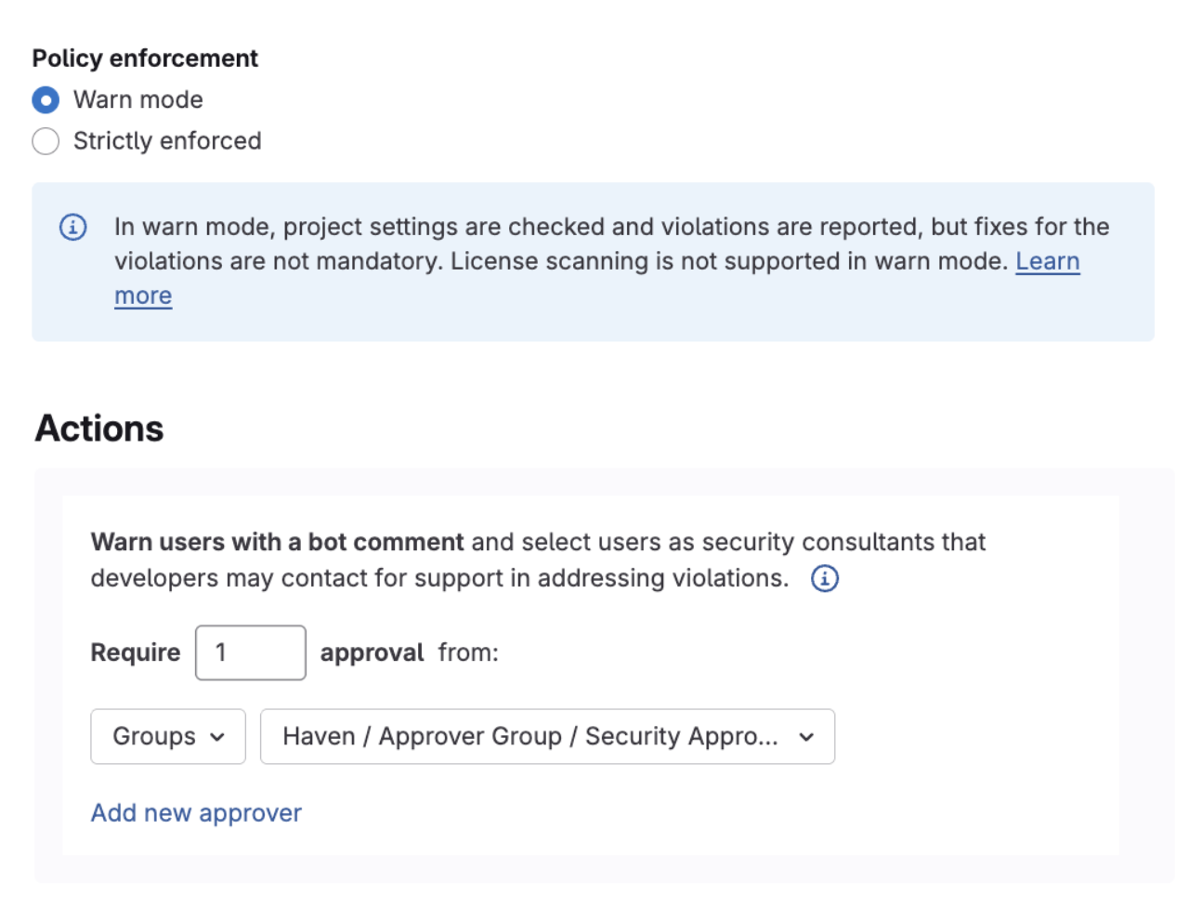Collapse the approver group picker
The height and width of the screenshot is (909, 1202).
tap(804, 736)
